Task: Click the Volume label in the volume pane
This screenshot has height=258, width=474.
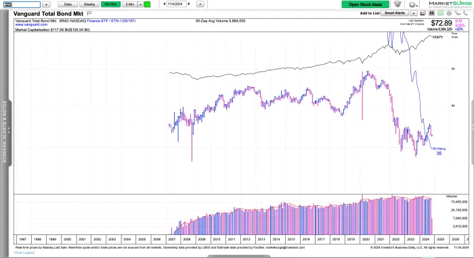Action: point(452,197)
